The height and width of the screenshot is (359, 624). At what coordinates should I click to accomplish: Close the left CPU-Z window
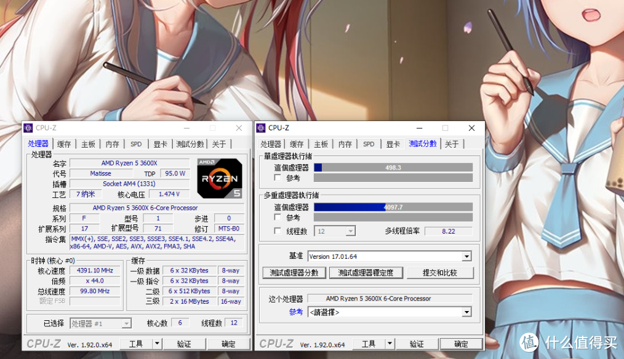239,128
